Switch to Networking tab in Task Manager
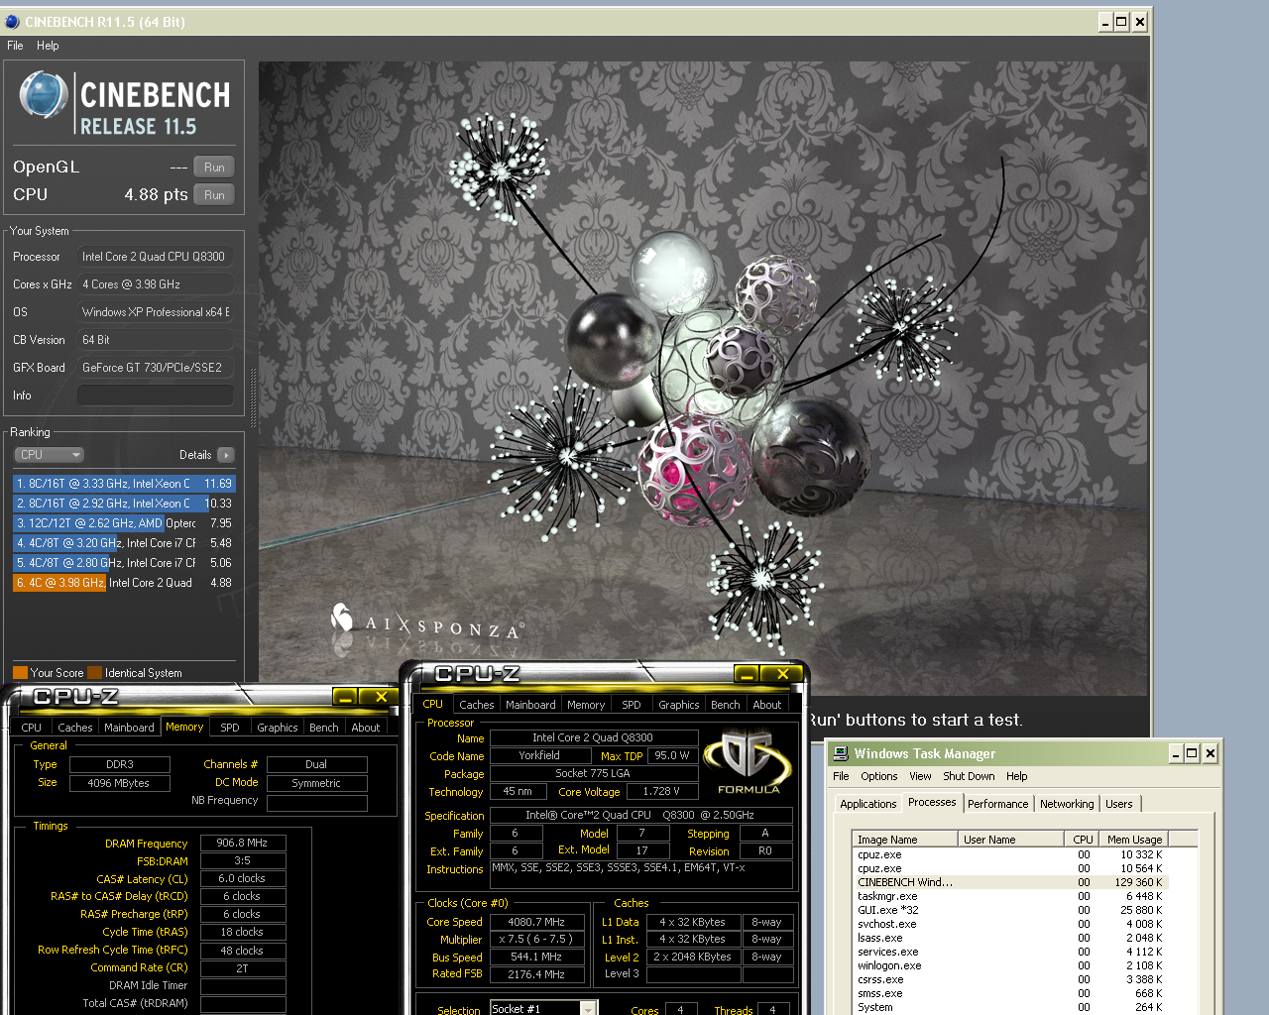 [1067, 804]
